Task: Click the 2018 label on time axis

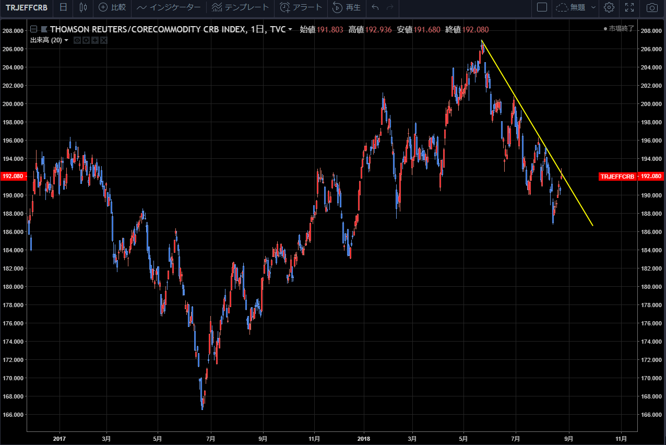Action: (363, 439)
